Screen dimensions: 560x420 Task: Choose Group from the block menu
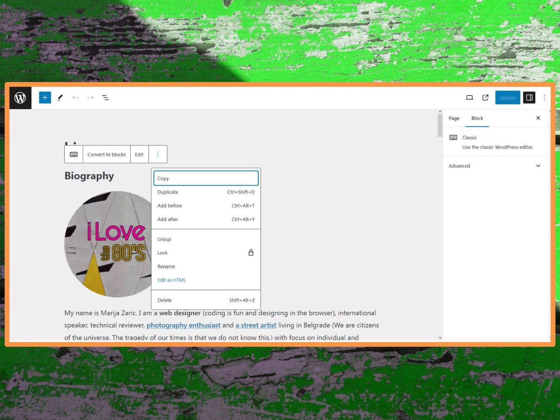[x=206, y=239]
